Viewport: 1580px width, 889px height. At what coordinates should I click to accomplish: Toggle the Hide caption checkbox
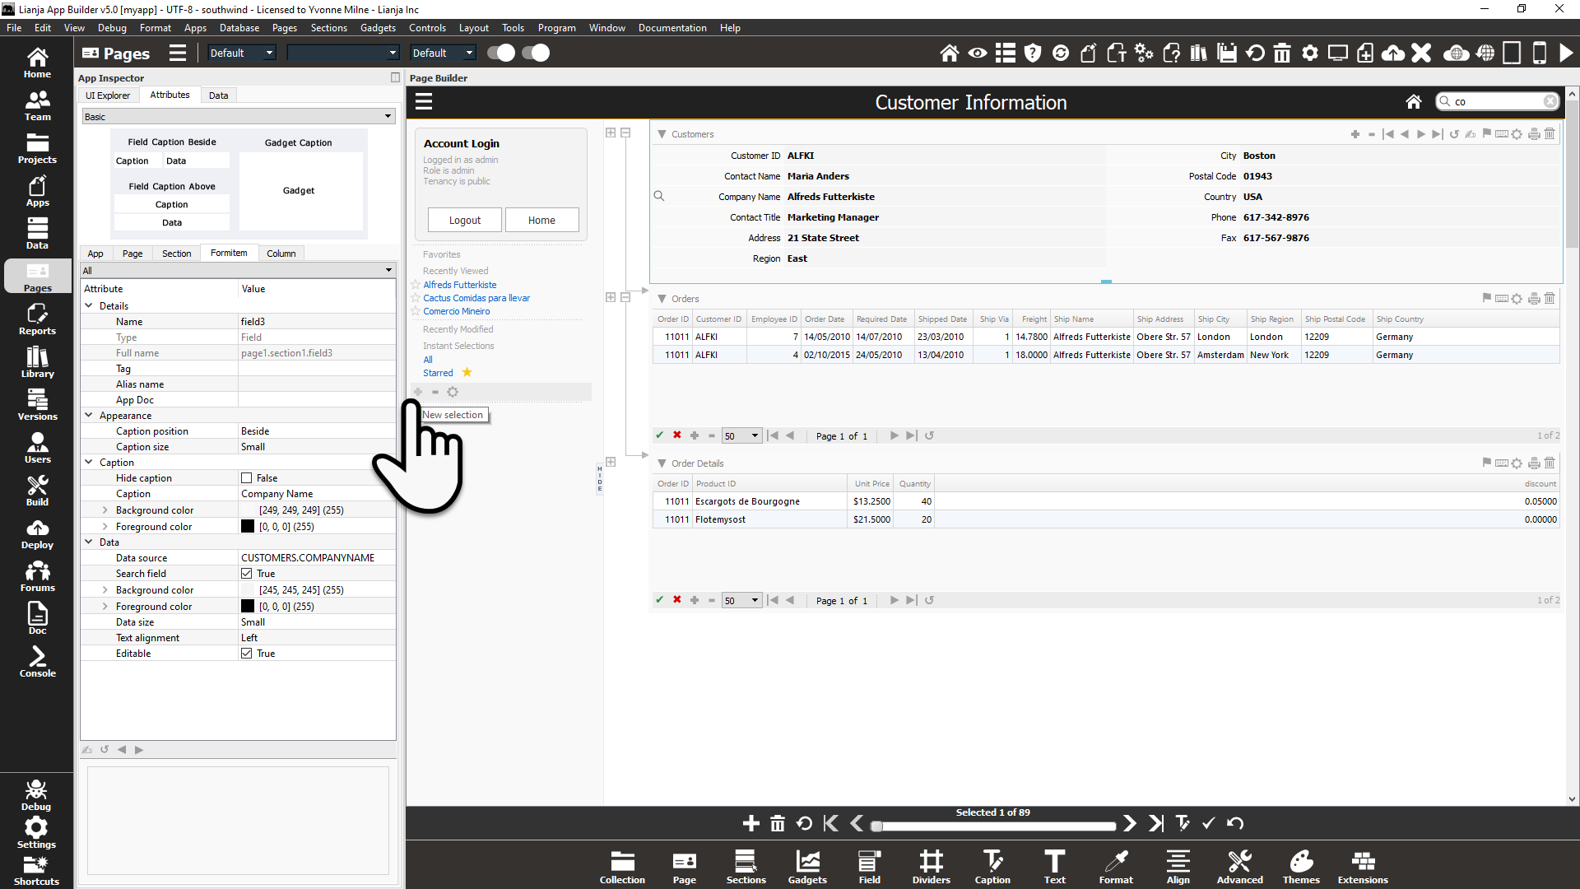coord(246,478)
